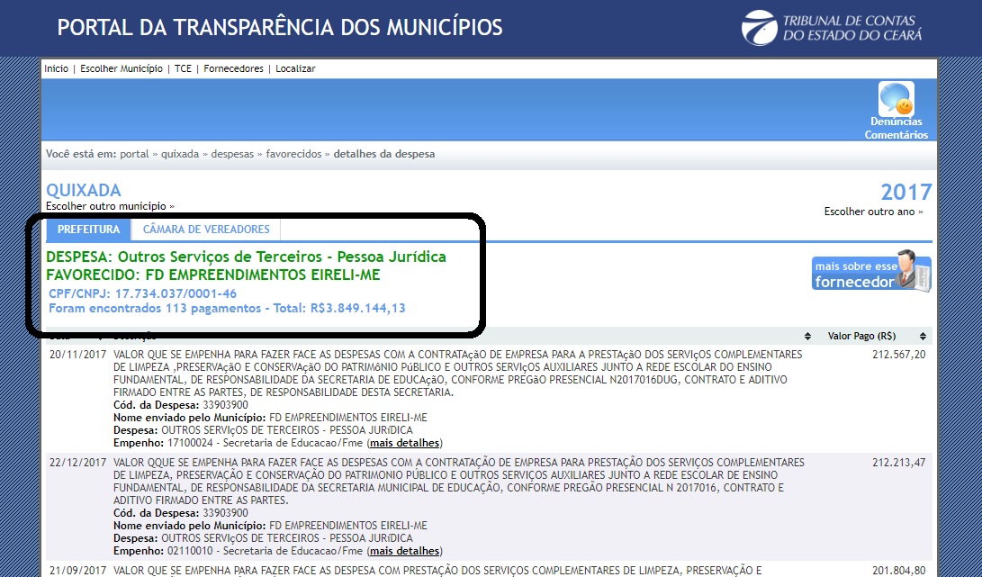The height and width of the screenshot is (577, 982).
Task: Click the Denúncias Comentários speech bubble icon
Action: [896, 98]
